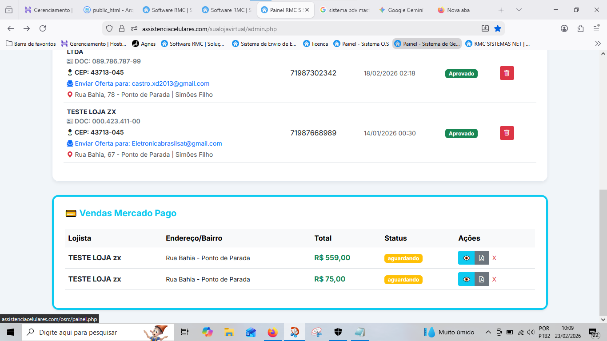Show more bookmarks overflow chevron

[598, 44]
